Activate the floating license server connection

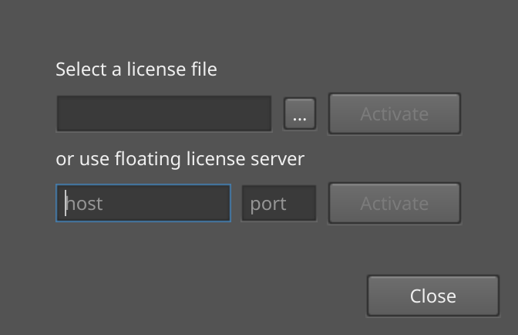pyautogui.click(x=394, y=203)
